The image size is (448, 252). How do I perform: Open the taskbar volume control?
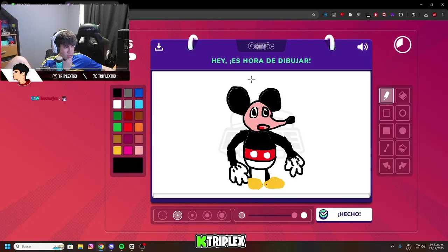[x=423, y=246]
